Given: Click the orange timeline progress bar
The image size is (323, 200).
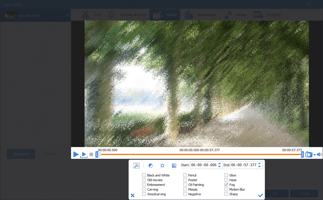Looking at the screenshot, I should click(x=201, y=154).
